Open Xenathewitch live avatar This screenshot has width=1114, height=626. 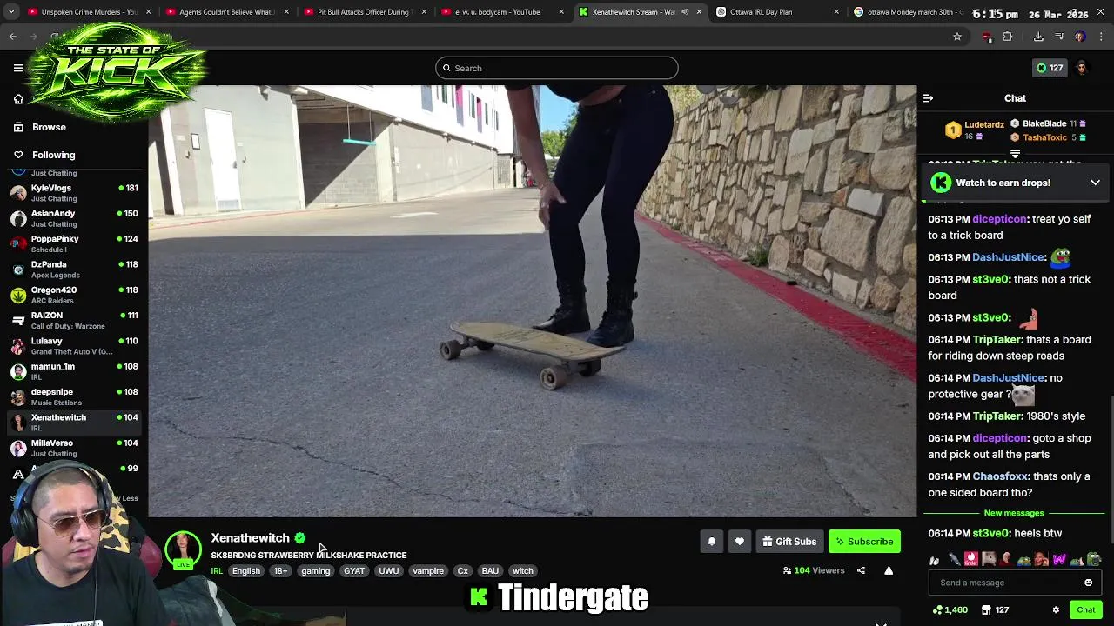pyautogui.click(x=183, y=550)
